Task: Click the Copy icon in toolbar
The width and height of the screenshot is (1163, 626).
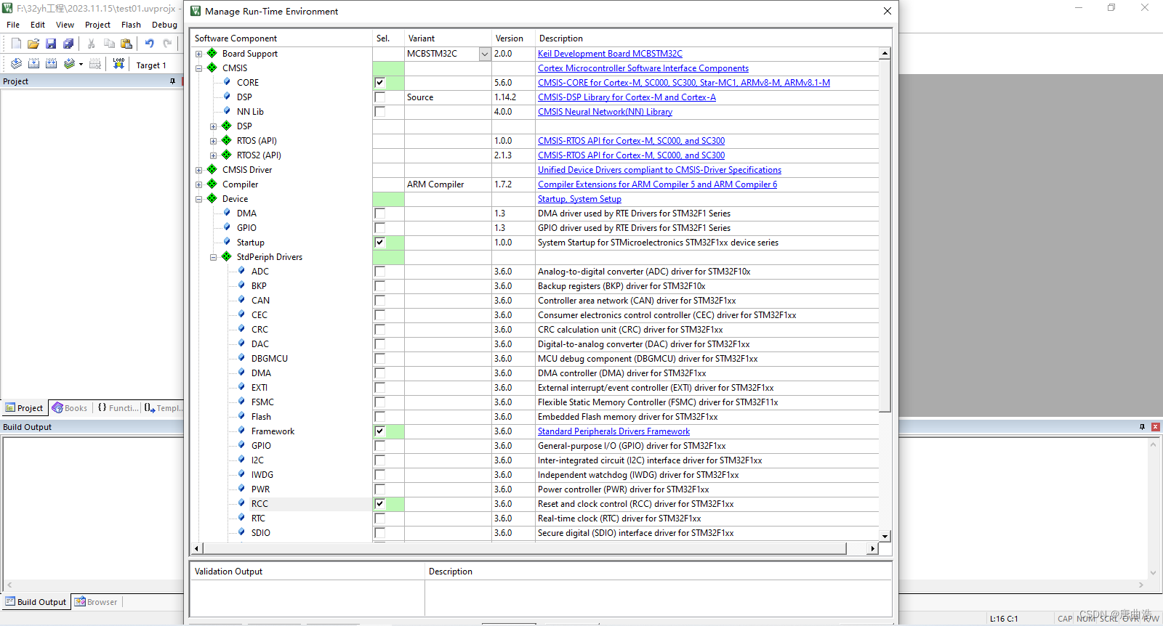Action: coord(109,44)
